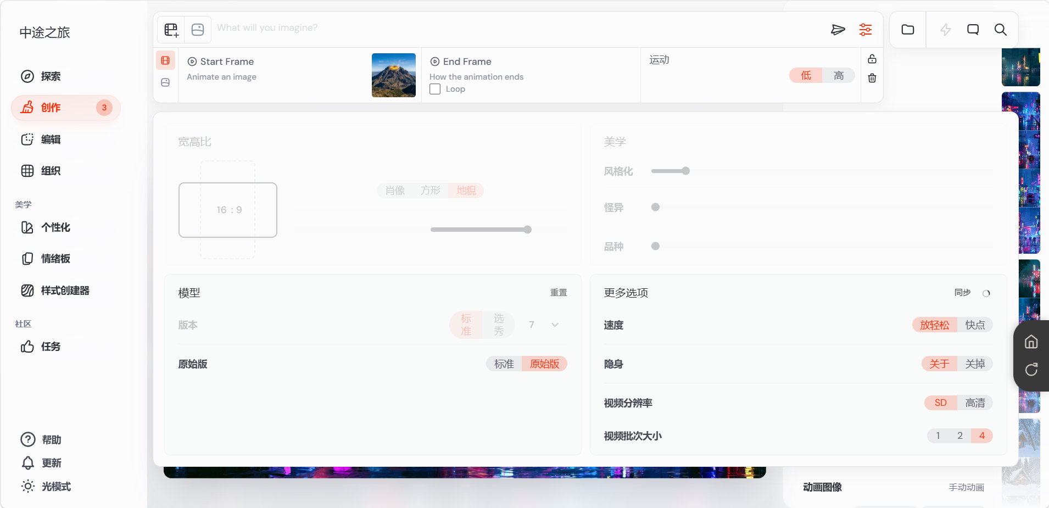1049x508 pixels.
Task: Choose 肖像 aspect ratio preset
Action: [395, 191]
